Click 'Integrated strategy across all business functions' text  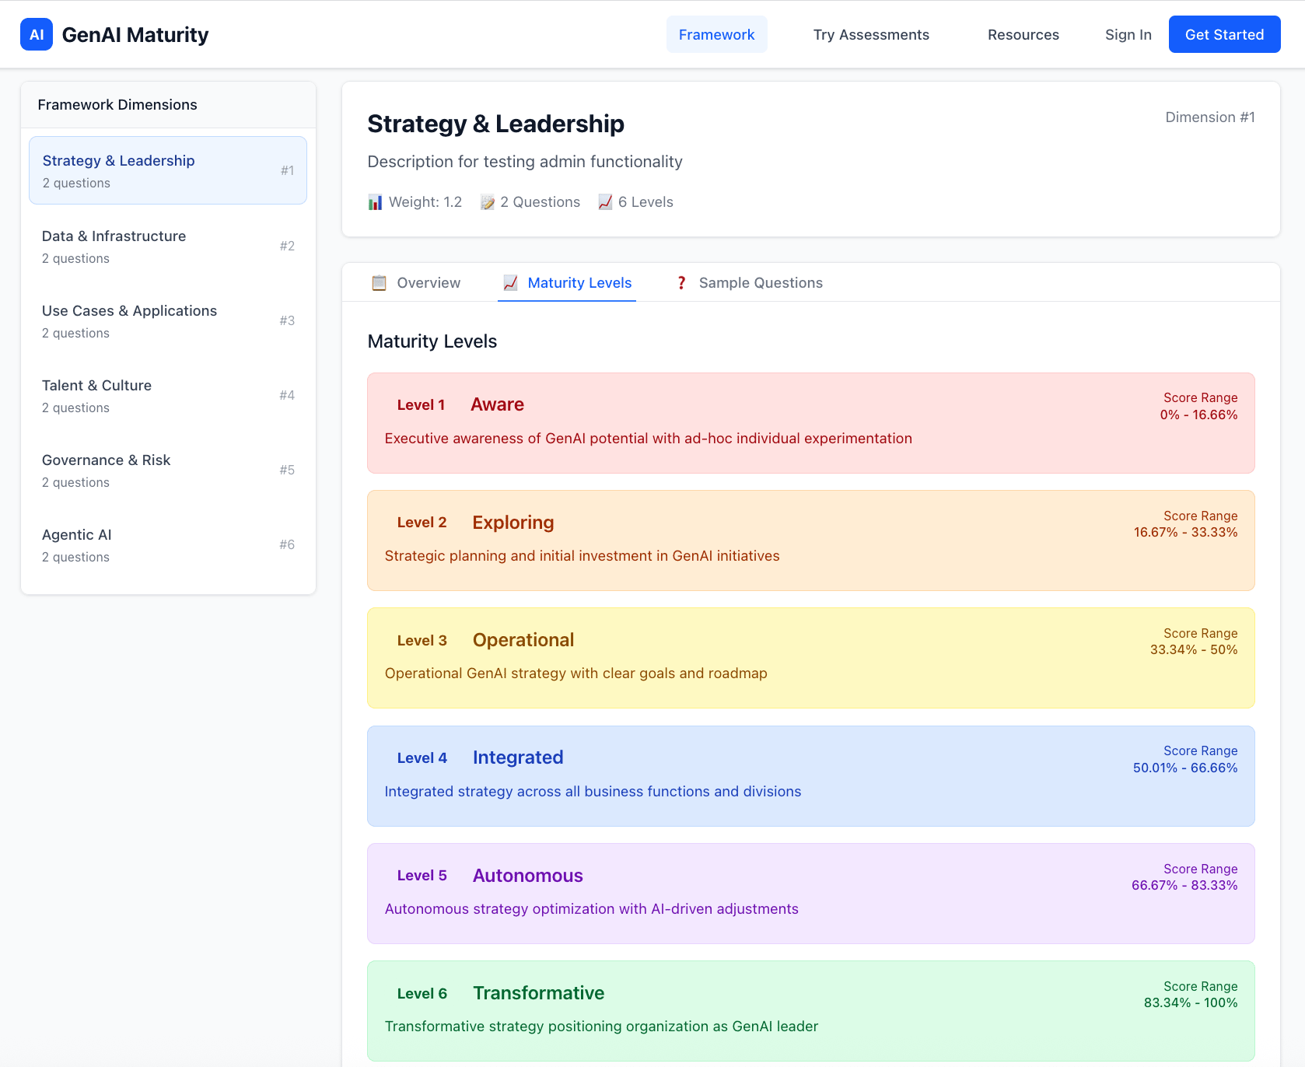tap(593, 792)
